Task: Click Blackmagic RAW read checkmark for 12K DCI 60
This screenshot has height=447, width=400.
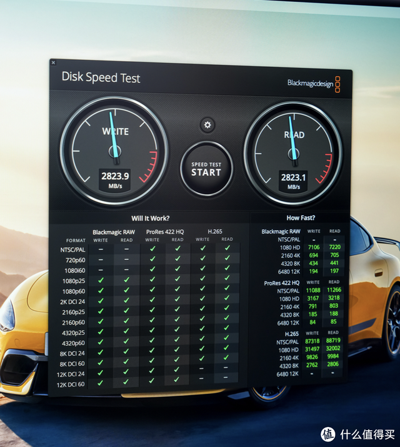Action: tap(126, 382)
